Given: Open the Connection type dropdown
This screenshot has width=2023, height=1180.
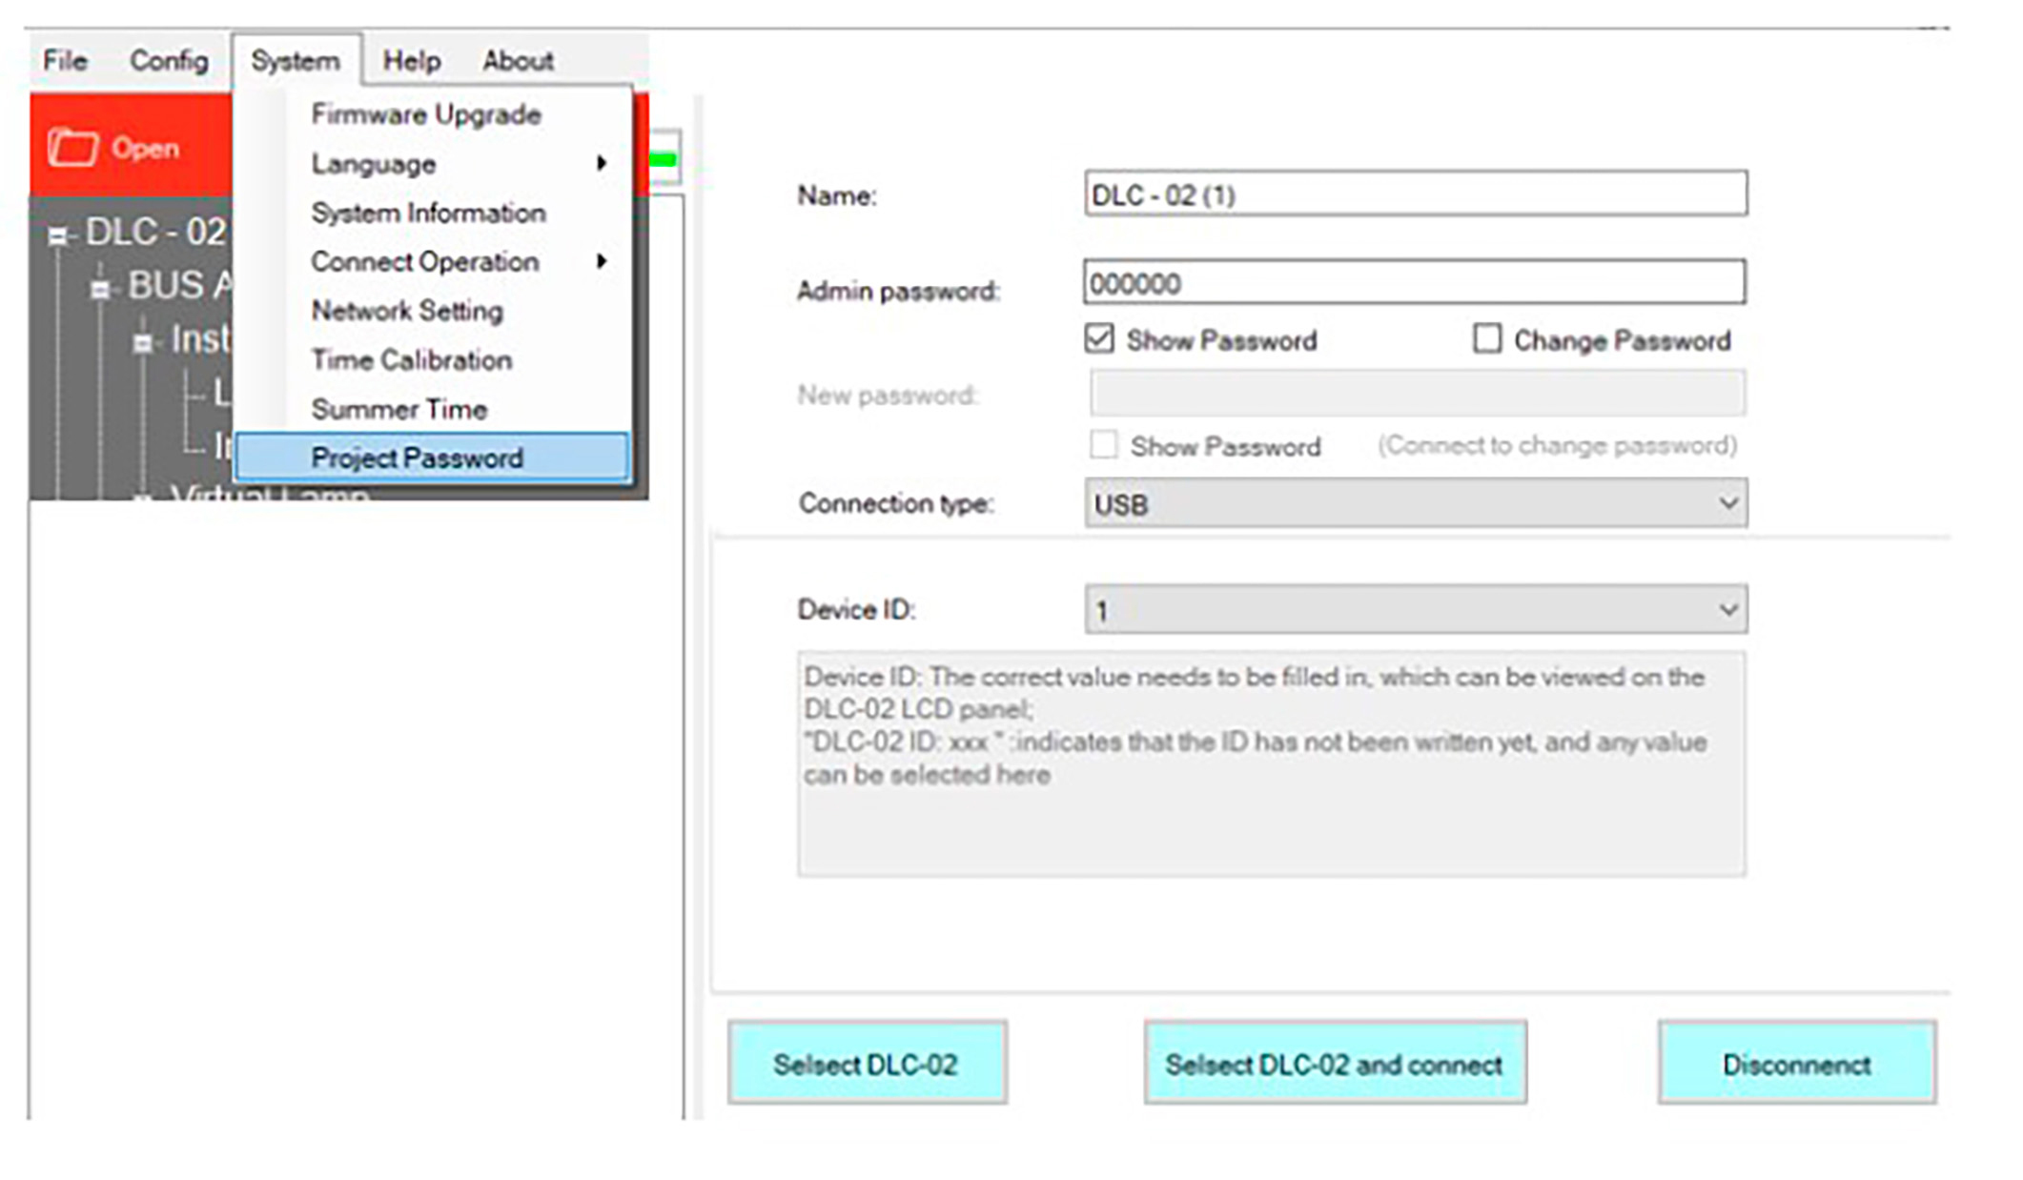Looking at the screenshot, I should pos(1416,503).
